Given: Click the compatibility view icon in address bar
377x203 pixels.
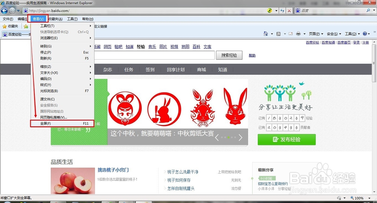Looking at the screenshot, I should [270, 11].
